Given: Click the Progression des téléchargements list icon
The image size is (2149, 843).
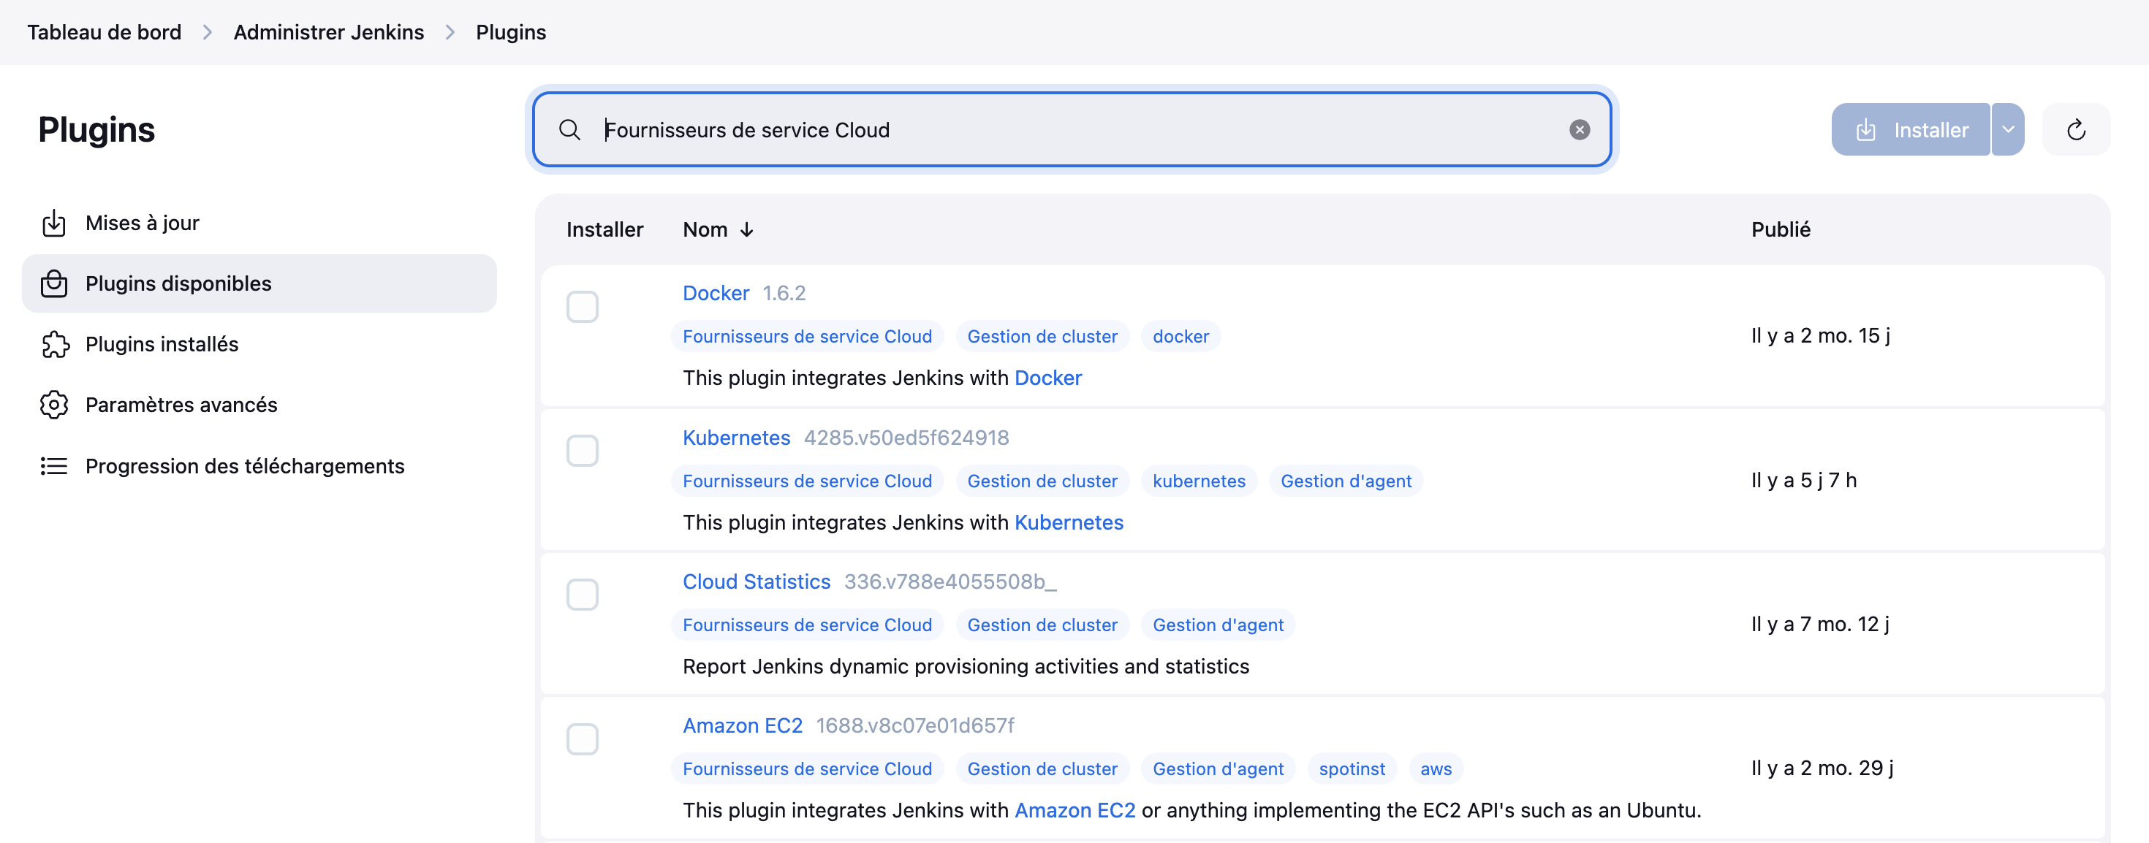Looking at the screenshot, I should pos(54,466).
